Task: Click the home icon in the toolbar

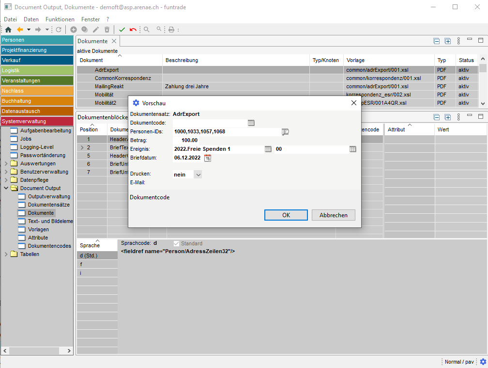Action: [x=8, y=30]
